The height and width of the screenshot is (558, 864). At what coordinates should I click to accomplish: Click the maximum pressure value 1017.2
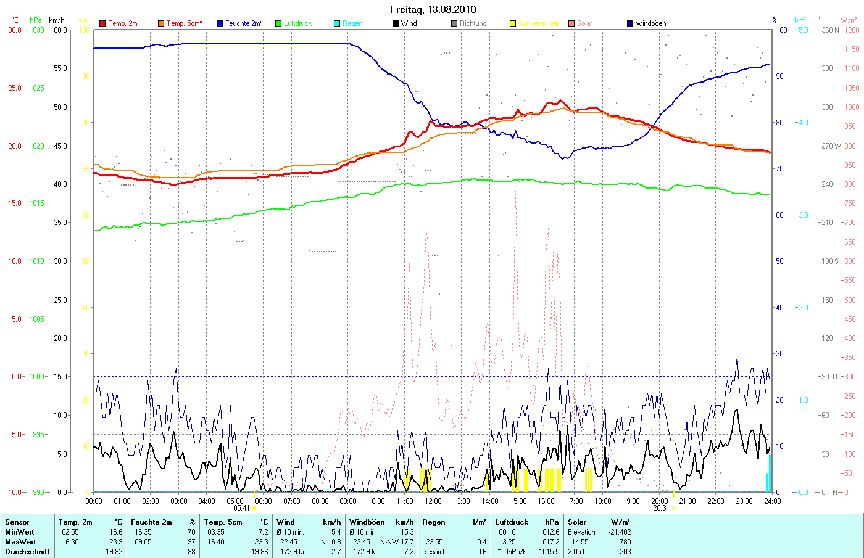click(x=549, y=542)
